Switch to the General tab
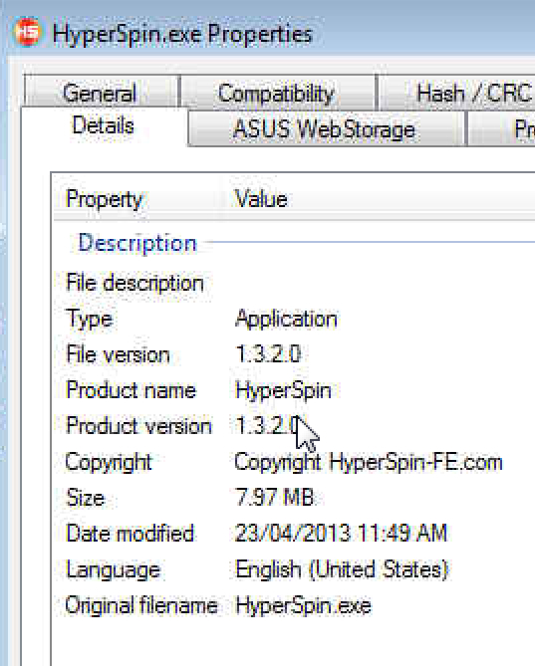Screen dimensions: 535x666 [x=102, y=92]
